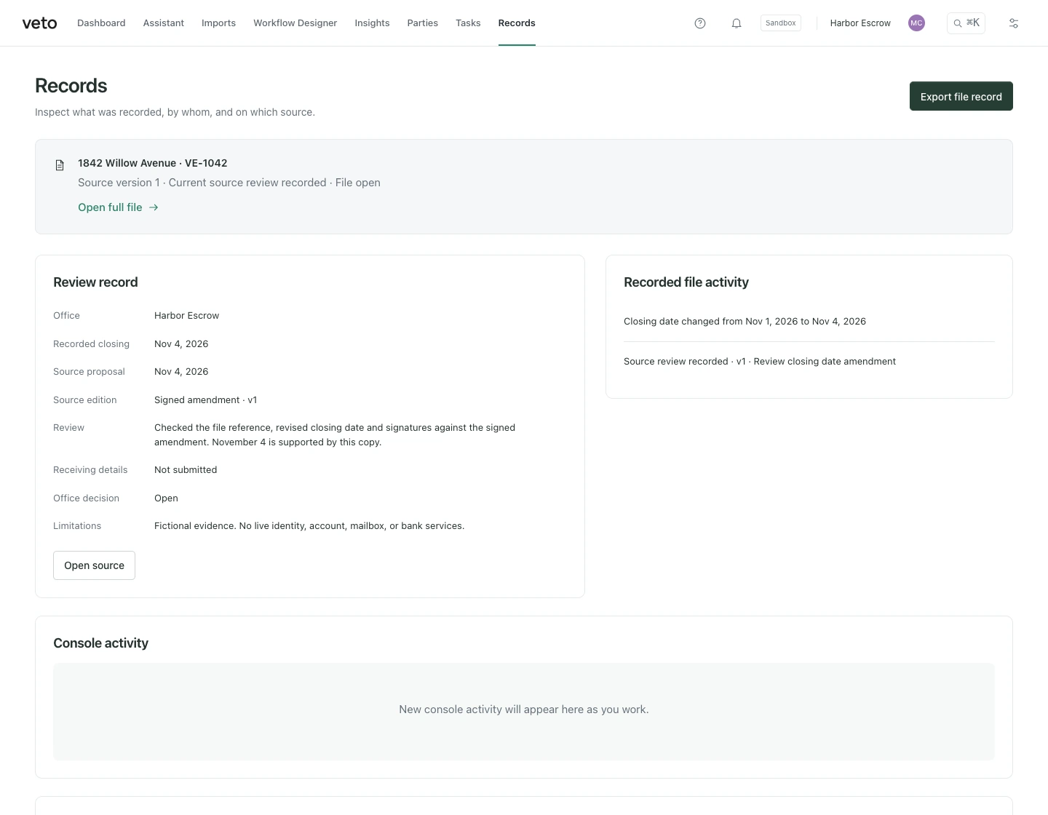This screenshot has width=1048, height=815.
Task: Click the Not submitted receiving details value
Action: (186, 470)
